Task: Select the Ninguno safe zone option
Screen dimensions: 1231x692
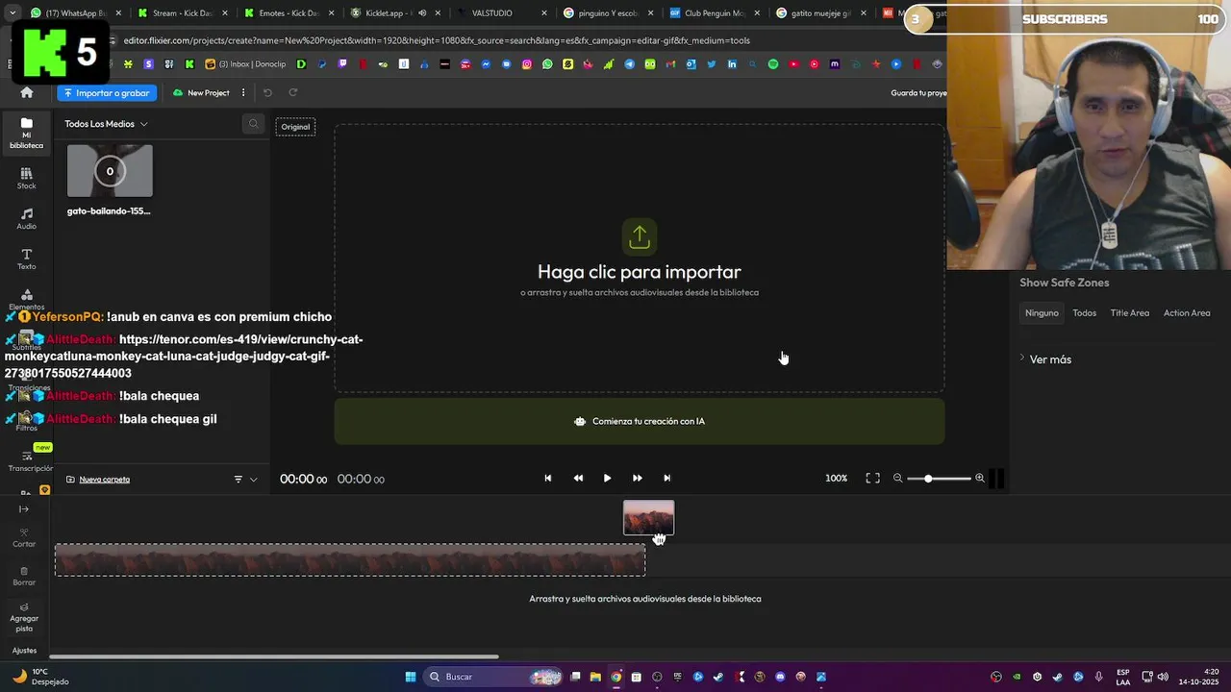Action: (x=1042, y=312)
